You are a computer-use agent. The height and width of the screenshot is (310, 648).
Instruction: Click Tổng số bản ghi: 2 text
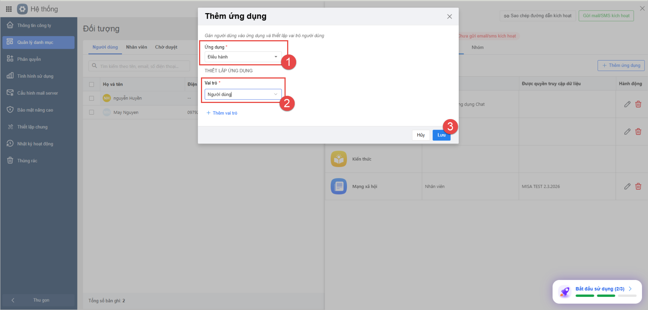click(x=107, y=301)
